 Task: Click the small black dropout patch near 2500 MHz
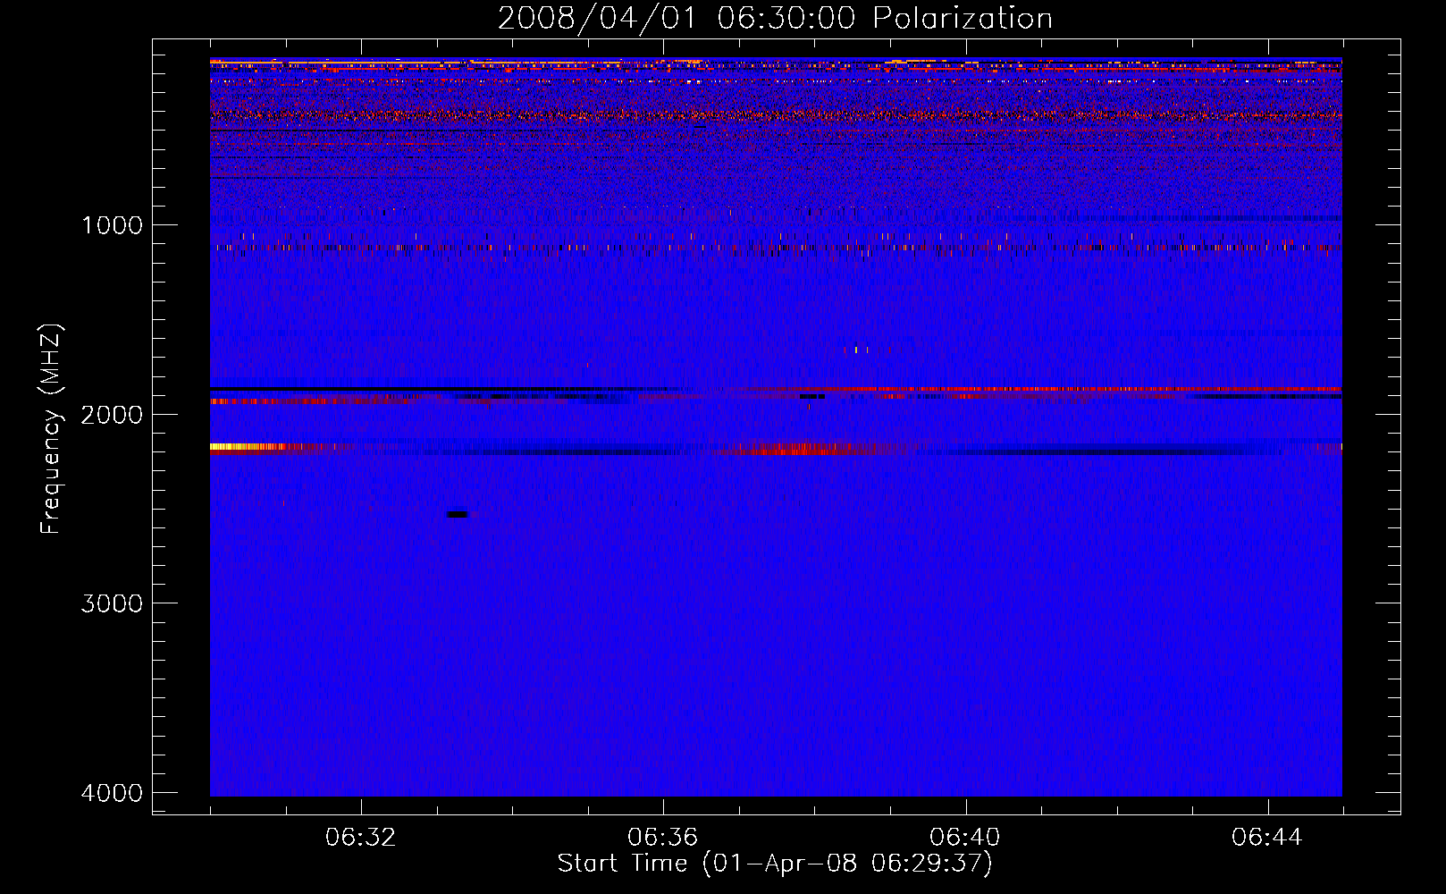click(x=458, y=514)
